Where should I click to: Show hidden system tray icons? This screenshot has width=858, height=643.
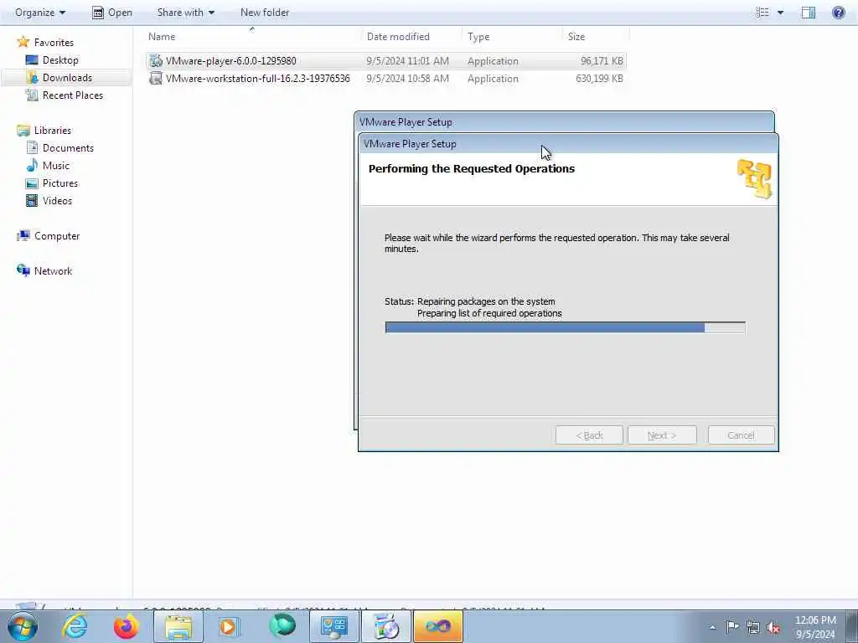pyautogui.click(x=712, y=627)
